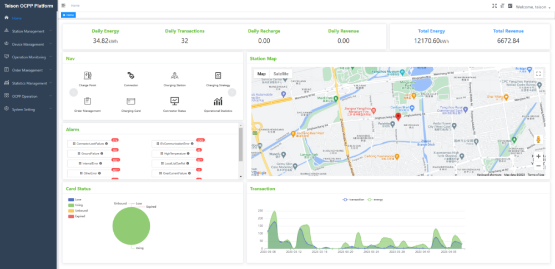Collapse the sidebar with the hamburger icon
555x269 pixels.
tap(63, 6)
